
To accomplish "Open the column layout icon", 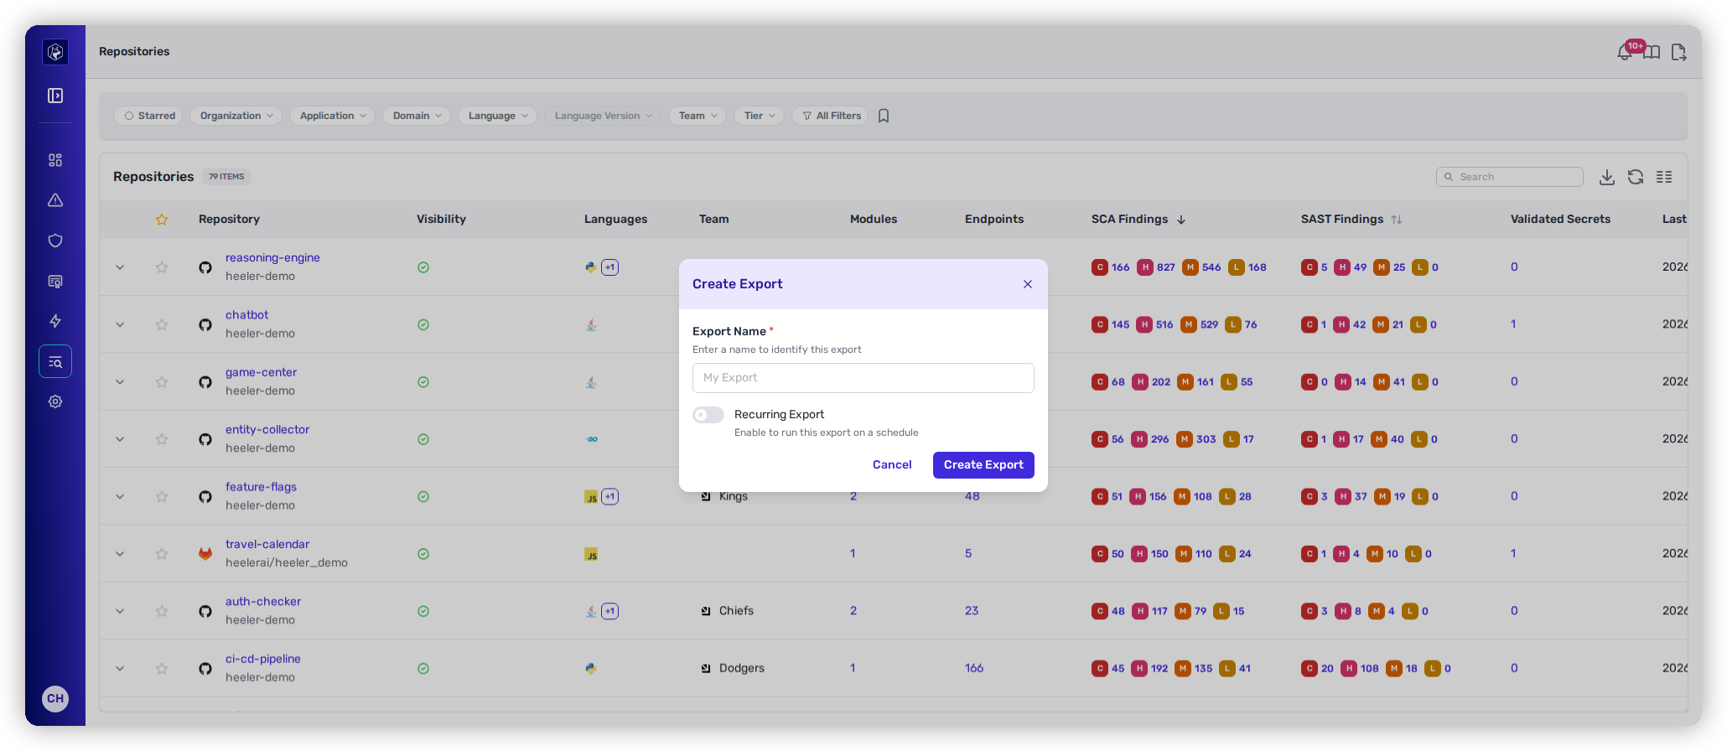I will [1664, 177].
